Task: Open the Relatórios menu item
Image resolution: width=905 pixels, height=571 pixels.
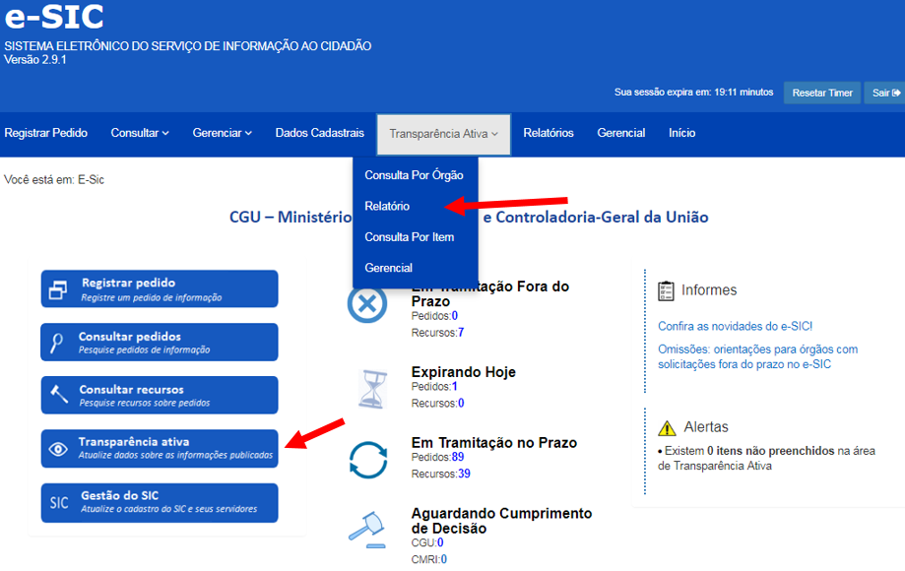Action: point(549,133)
